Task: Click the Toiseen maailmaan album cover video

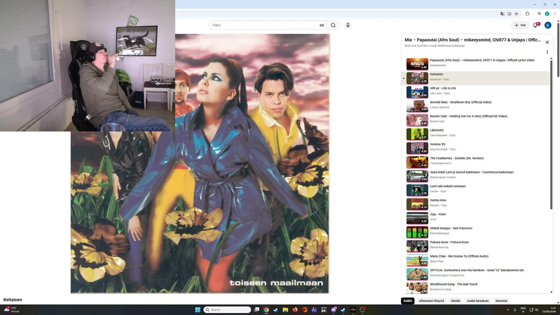Action: pyautogui.click(x=200, y=164)
